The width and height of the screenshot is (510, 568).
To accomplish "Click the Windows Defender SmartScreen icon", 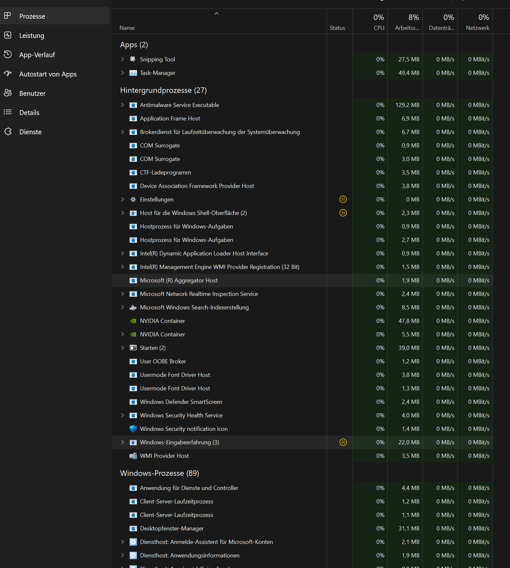I will point(133,402).
